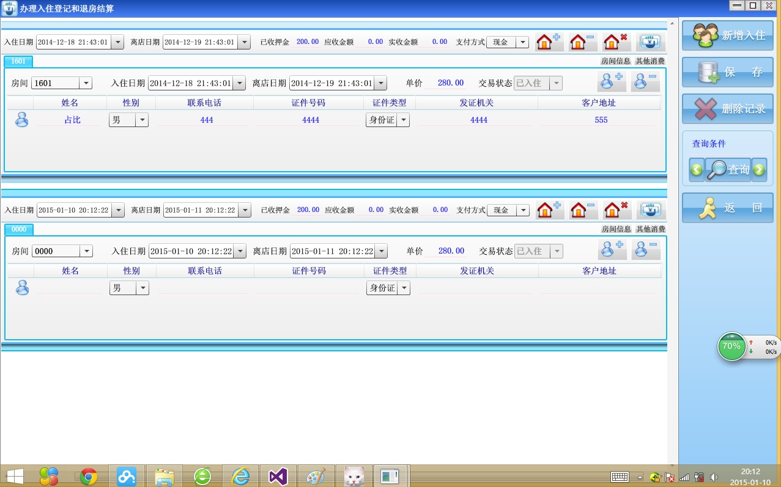Click remove room icon in the 1601 record

(582, 42)
